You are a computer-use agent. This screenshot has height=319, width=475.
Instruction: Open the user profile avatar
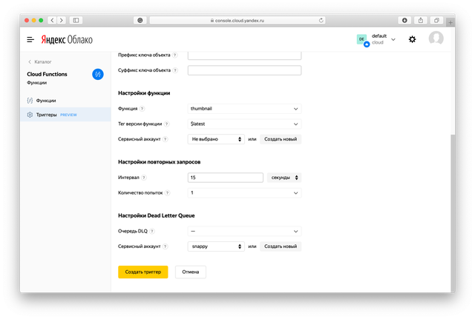pos(436,39)
